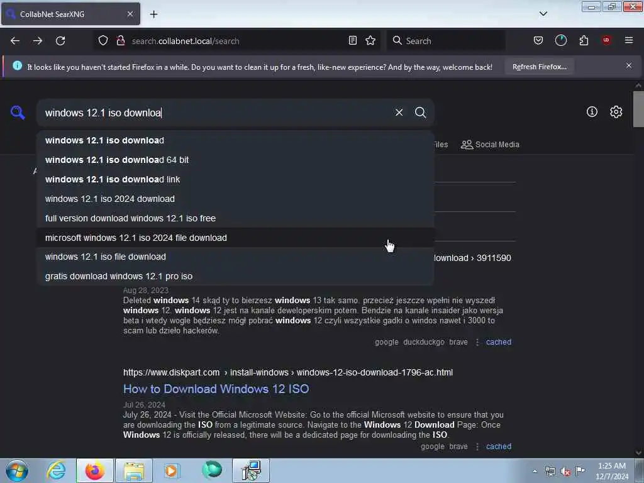
Task: Submit search with magnifier button
Action: tap(420, 113)
